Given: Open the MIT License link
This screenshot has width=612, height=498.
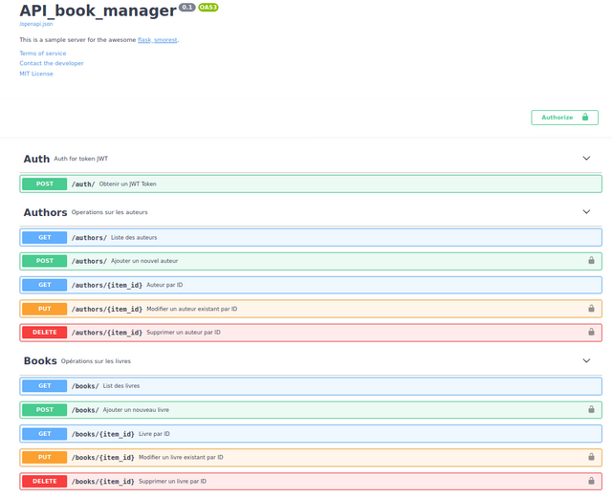Looking at the screenshot, I should 36,74.
